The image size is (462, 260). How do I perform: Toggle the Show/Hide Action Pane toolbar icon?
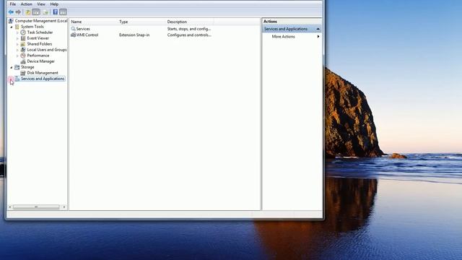[63, 12]
